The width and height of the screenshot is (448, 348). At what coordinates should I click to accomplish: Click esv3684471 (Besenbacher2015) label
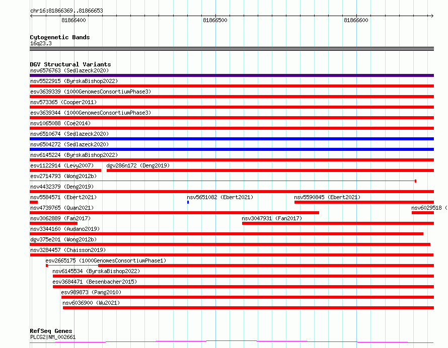point(95,282)
